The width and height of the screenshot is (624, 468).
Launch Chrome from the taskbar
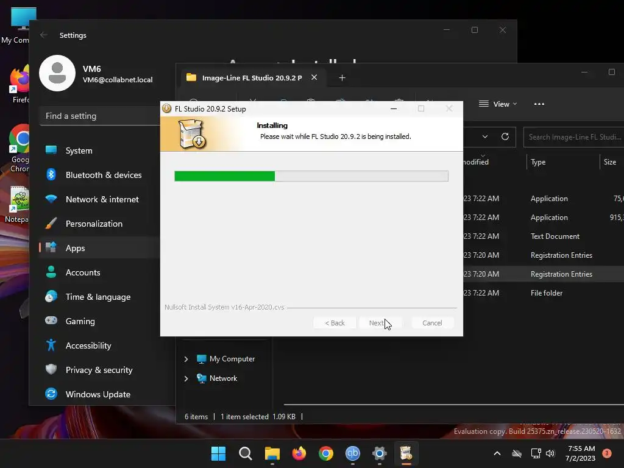tap(326, 453)
